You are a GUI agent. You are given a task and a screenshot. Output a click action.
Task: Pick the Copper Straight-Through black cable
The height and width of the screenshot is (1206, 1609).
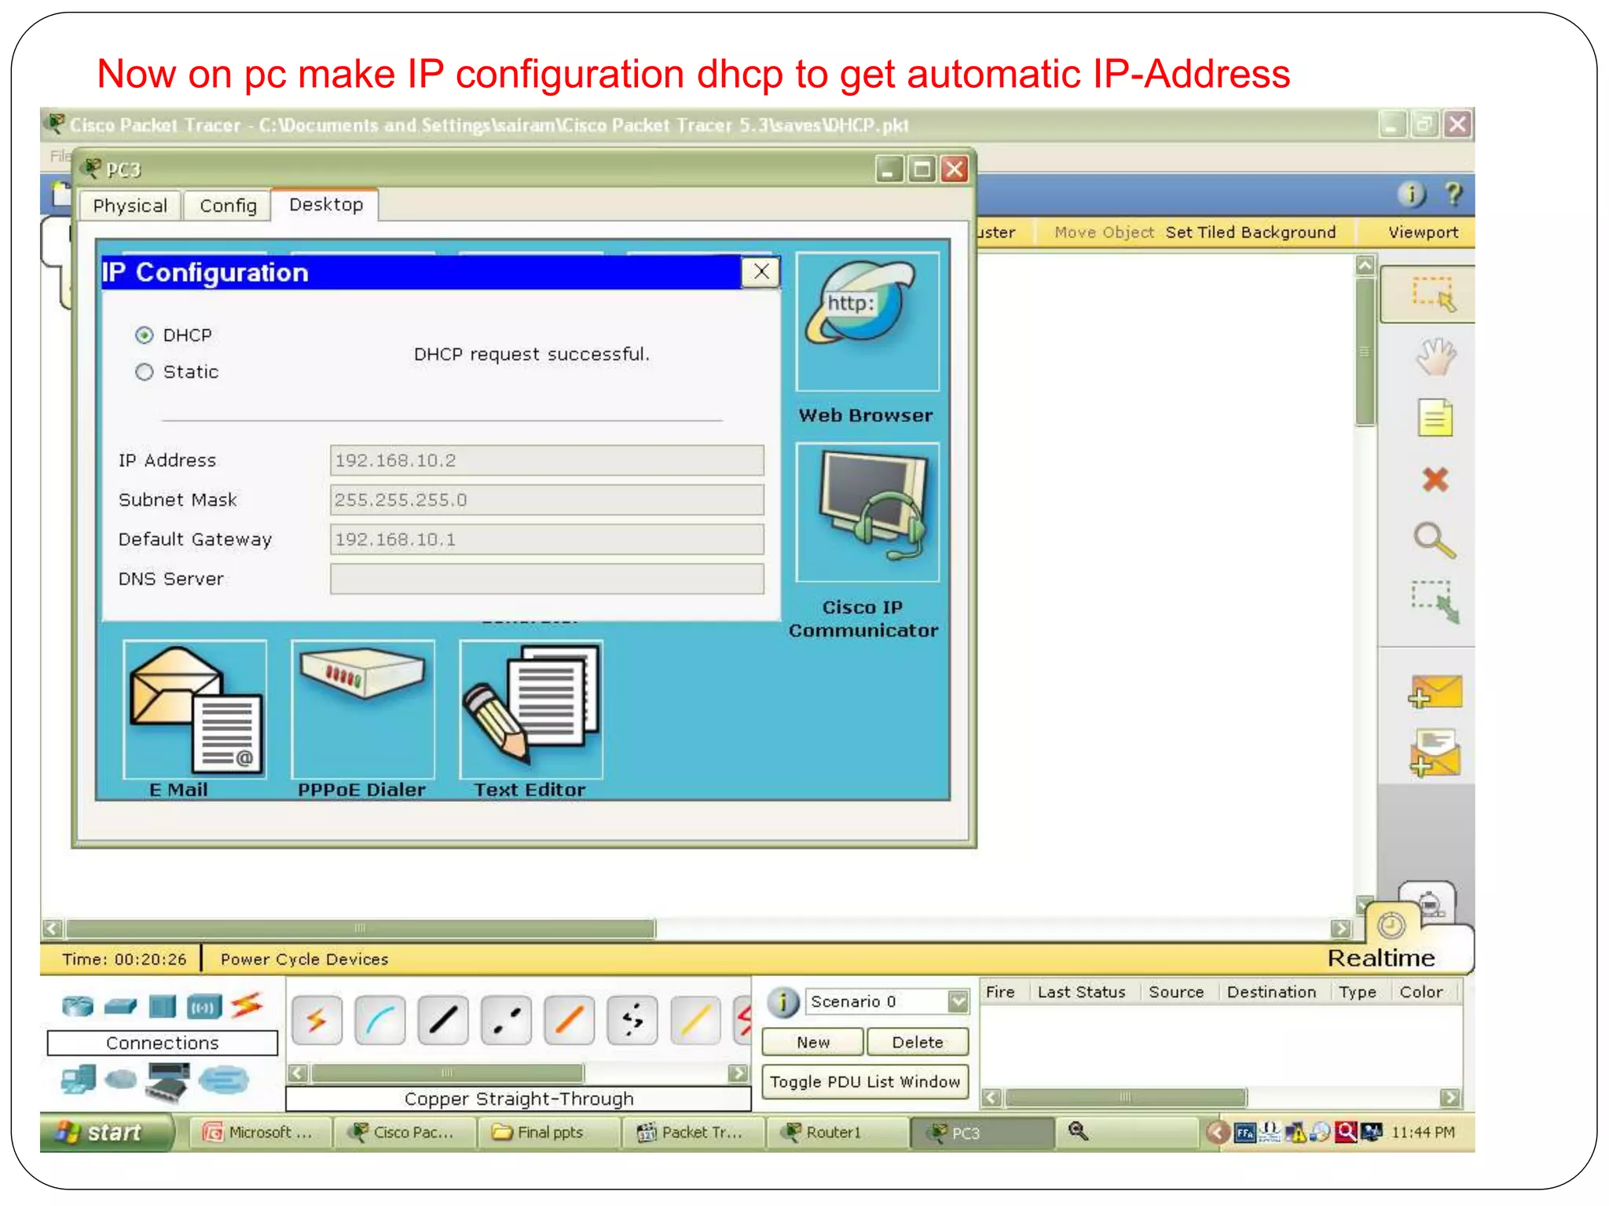tap(443, 1020)
